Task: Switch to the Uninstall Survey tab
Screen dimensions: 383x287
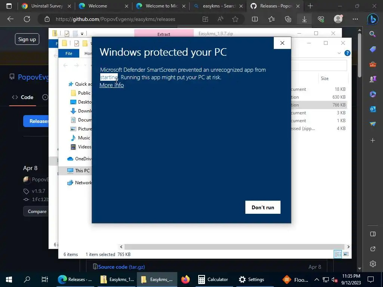Action: click(x=46, y=6)
